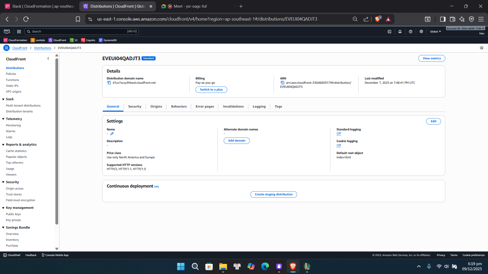Switch to the Origins tab
Image resolution: width=488 pixels, height=274 pixels.
[156, 106]
